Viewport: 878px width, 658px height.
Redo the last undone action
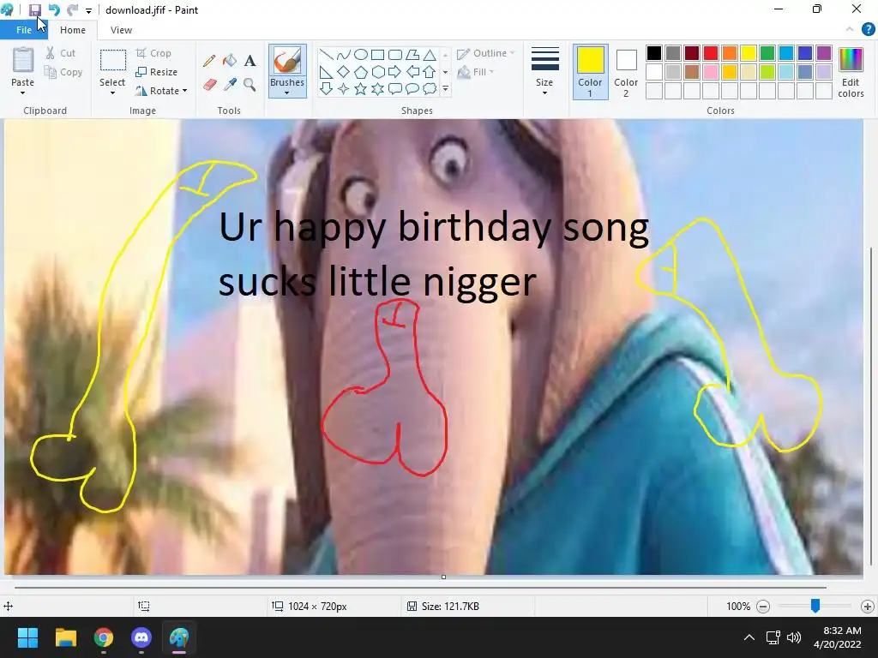72,10
